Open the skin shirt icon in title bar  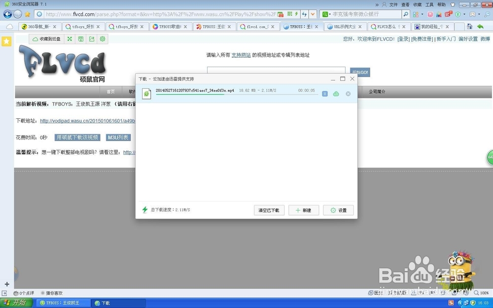coord(453,4)
